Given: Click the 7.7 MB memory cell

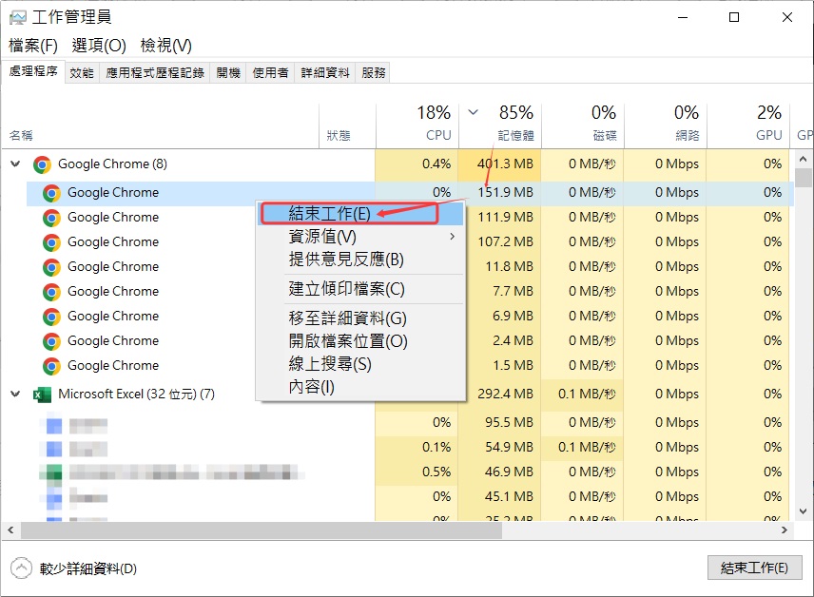Looking at the screenshot, I should [x=500, y=291].
